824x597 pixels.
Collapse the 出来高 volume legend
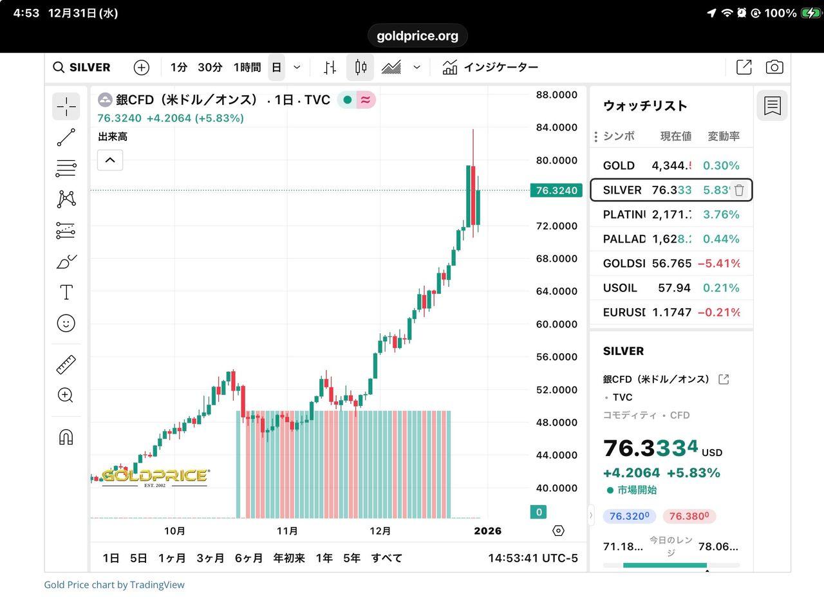110,160
